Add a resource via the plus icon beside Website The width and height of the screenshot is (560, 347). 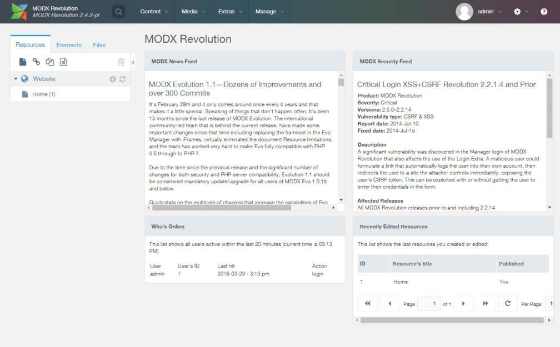(x=112, y=79)
